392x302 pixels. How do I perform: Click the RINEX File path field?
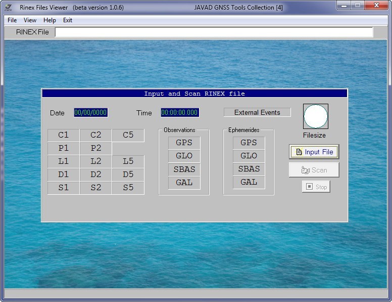click(x=214, y=32)
